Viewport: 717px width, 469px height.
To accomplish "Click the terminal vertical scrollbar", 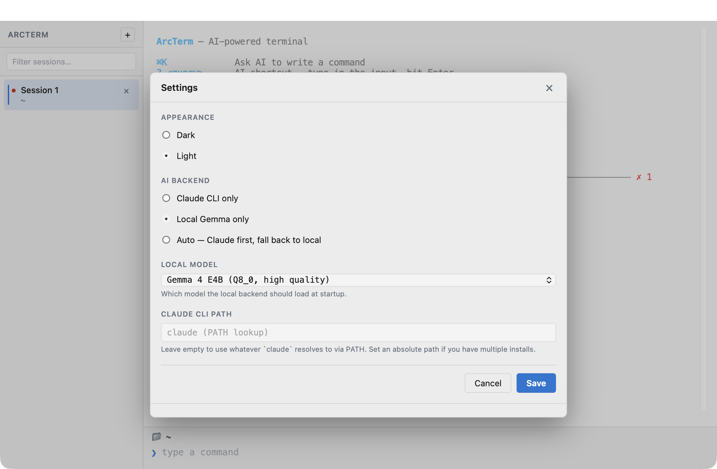I will (703, 218).
